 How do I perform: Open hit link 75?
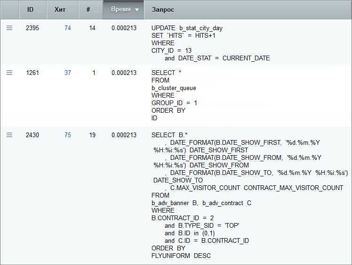coord(68,135)
